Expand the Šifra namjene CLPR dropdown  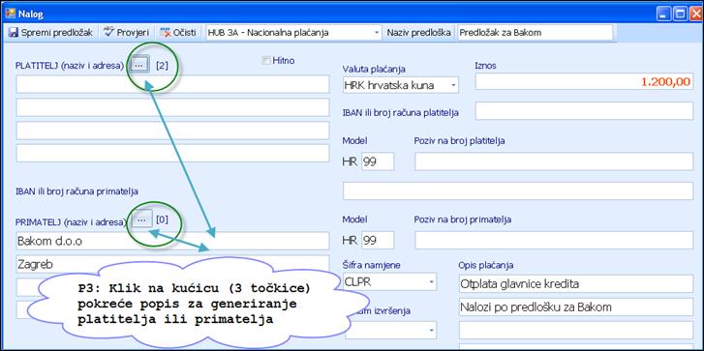click(x=431, y=282)
